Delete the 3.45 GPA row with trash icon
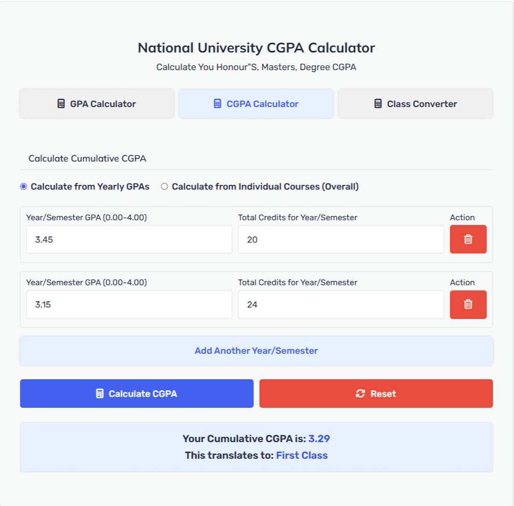The image size is (514, 506). point(468,239)
